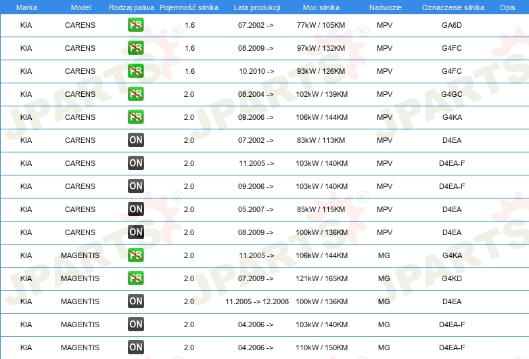The image size is (529, 359).
Task: Click engine size 2.0 in 85kW / 115KM row
Action: pos(189,209)
